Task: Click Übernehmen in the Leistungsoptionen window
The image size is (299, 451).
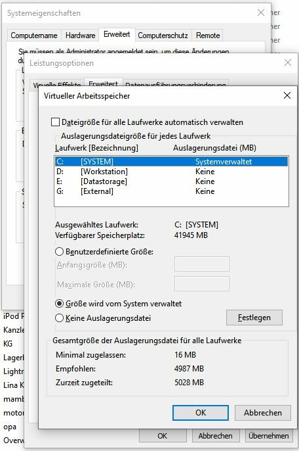Action: tap(269, 436)
